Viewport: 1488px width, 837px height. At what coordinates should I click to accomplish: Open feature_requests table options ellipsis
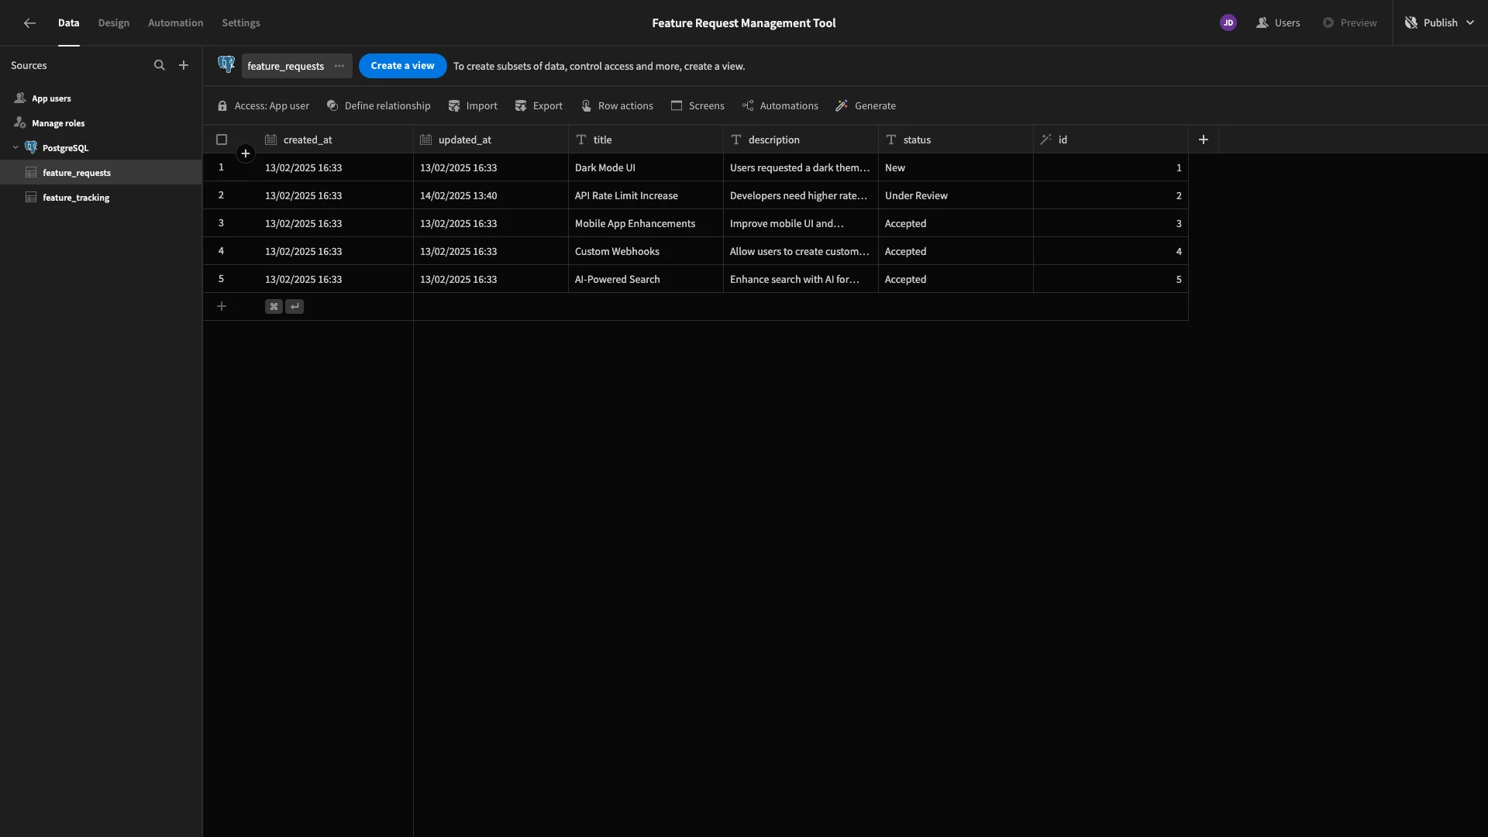tap(339, 66)
